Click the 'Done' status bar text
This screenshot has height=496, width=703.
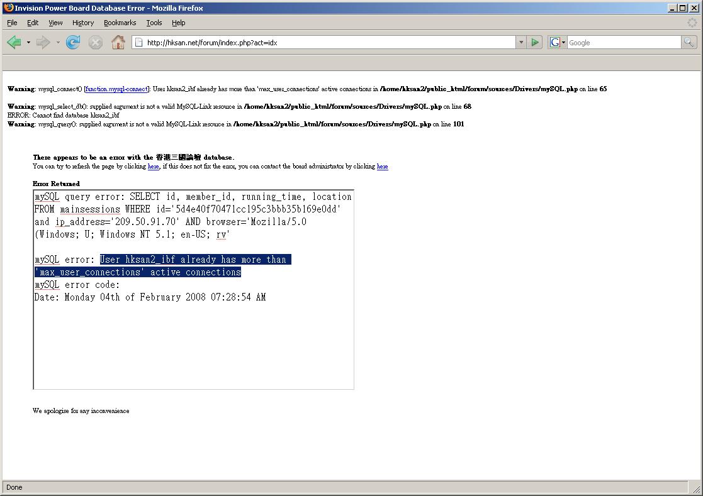tap(14, 487)
